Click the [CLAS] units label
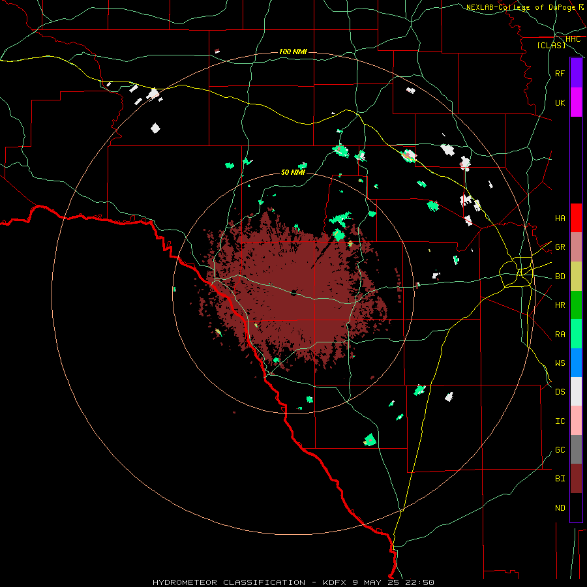Screen dimensions: 587x587 551,45
